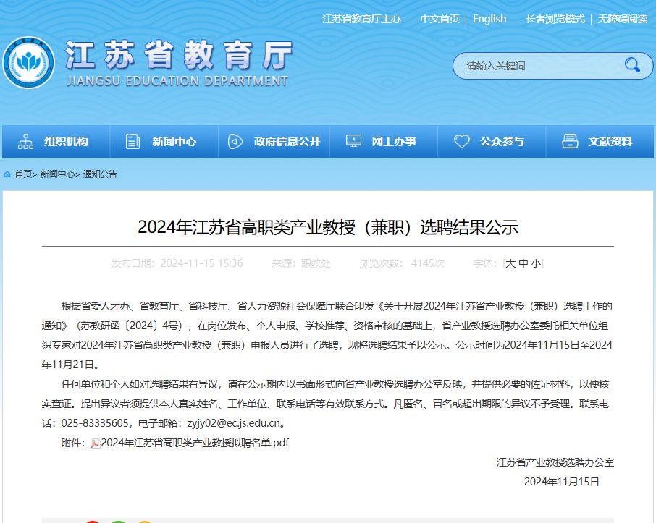Set font size to 大
The height and width of the screenshot is (523, 656).
point(510,263)
